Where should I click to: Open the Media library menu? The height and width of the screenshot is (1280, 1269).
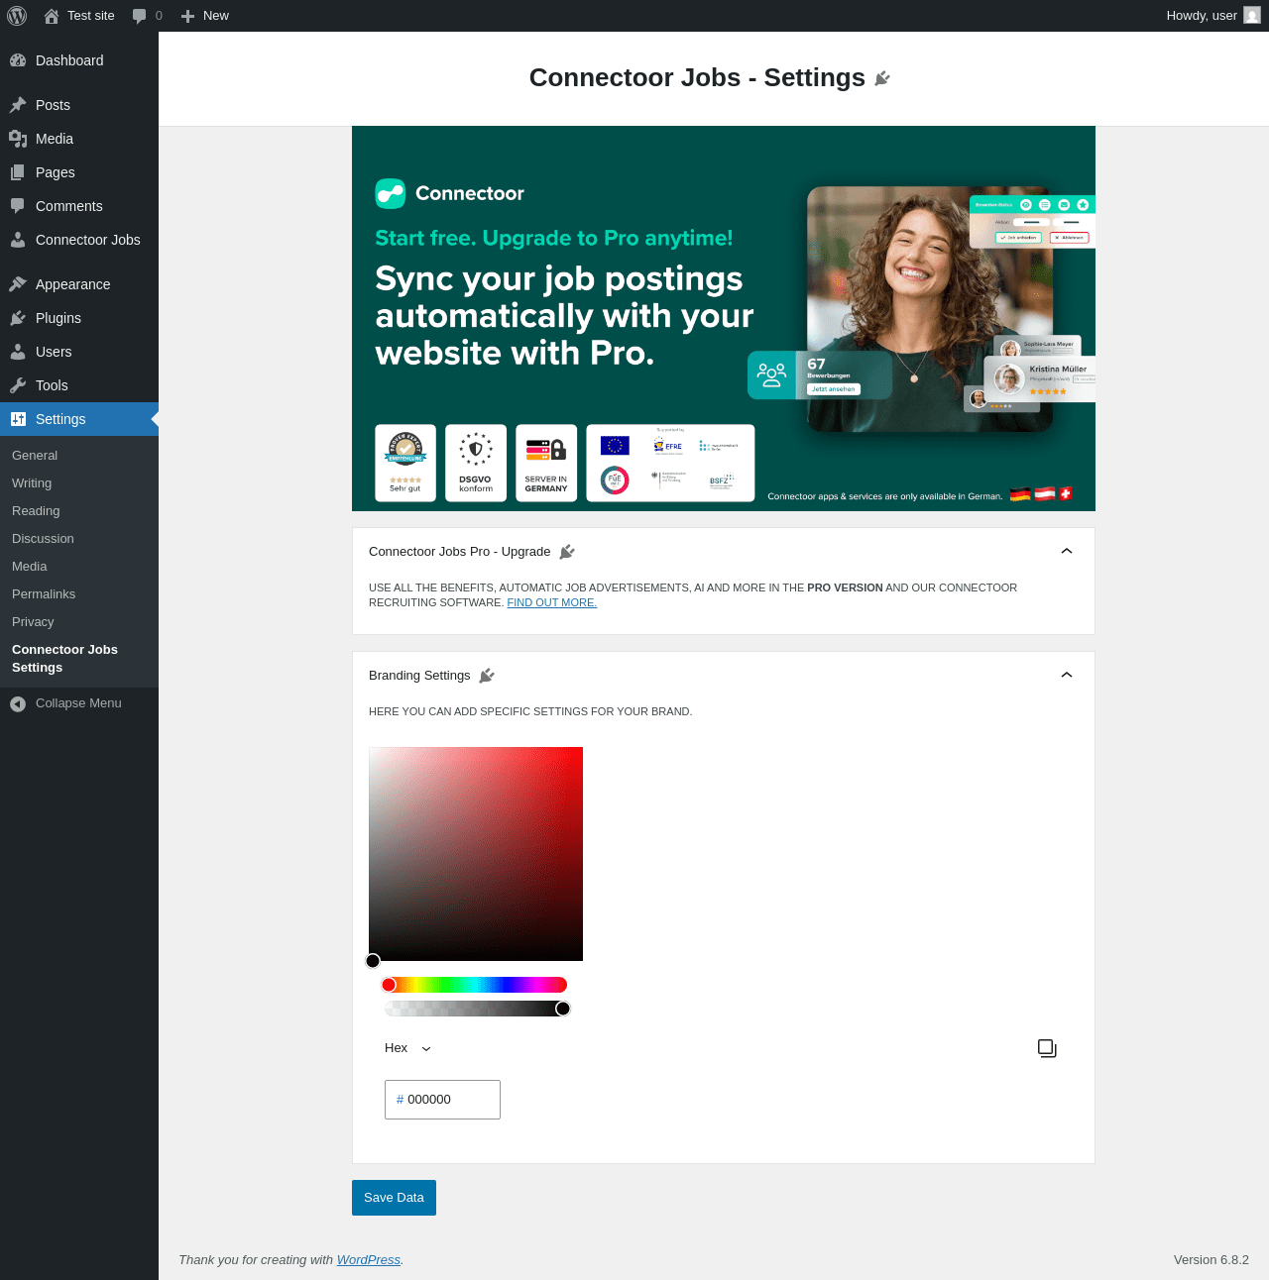pos(79,139)
